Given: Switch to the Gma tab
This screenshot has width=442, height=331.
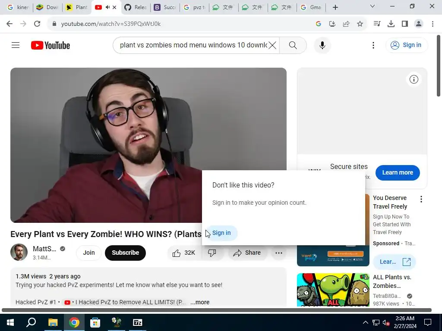Looking at the screenshot, I should pyautogui.click(x=311, y=7).
